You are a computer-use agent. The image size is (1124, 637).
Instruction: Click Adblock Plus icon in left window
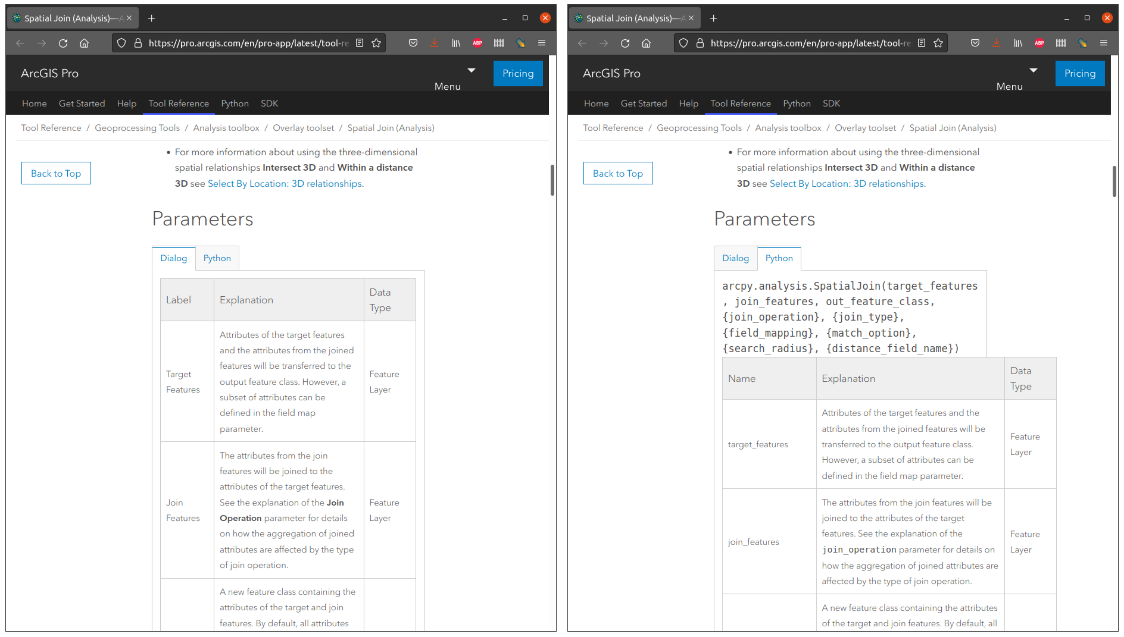point(477,43)
